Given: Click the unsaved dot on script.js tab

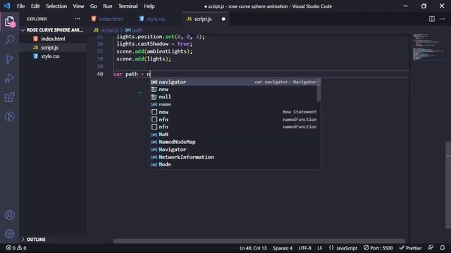Looking at the screenshot, I should pos(223,19).
